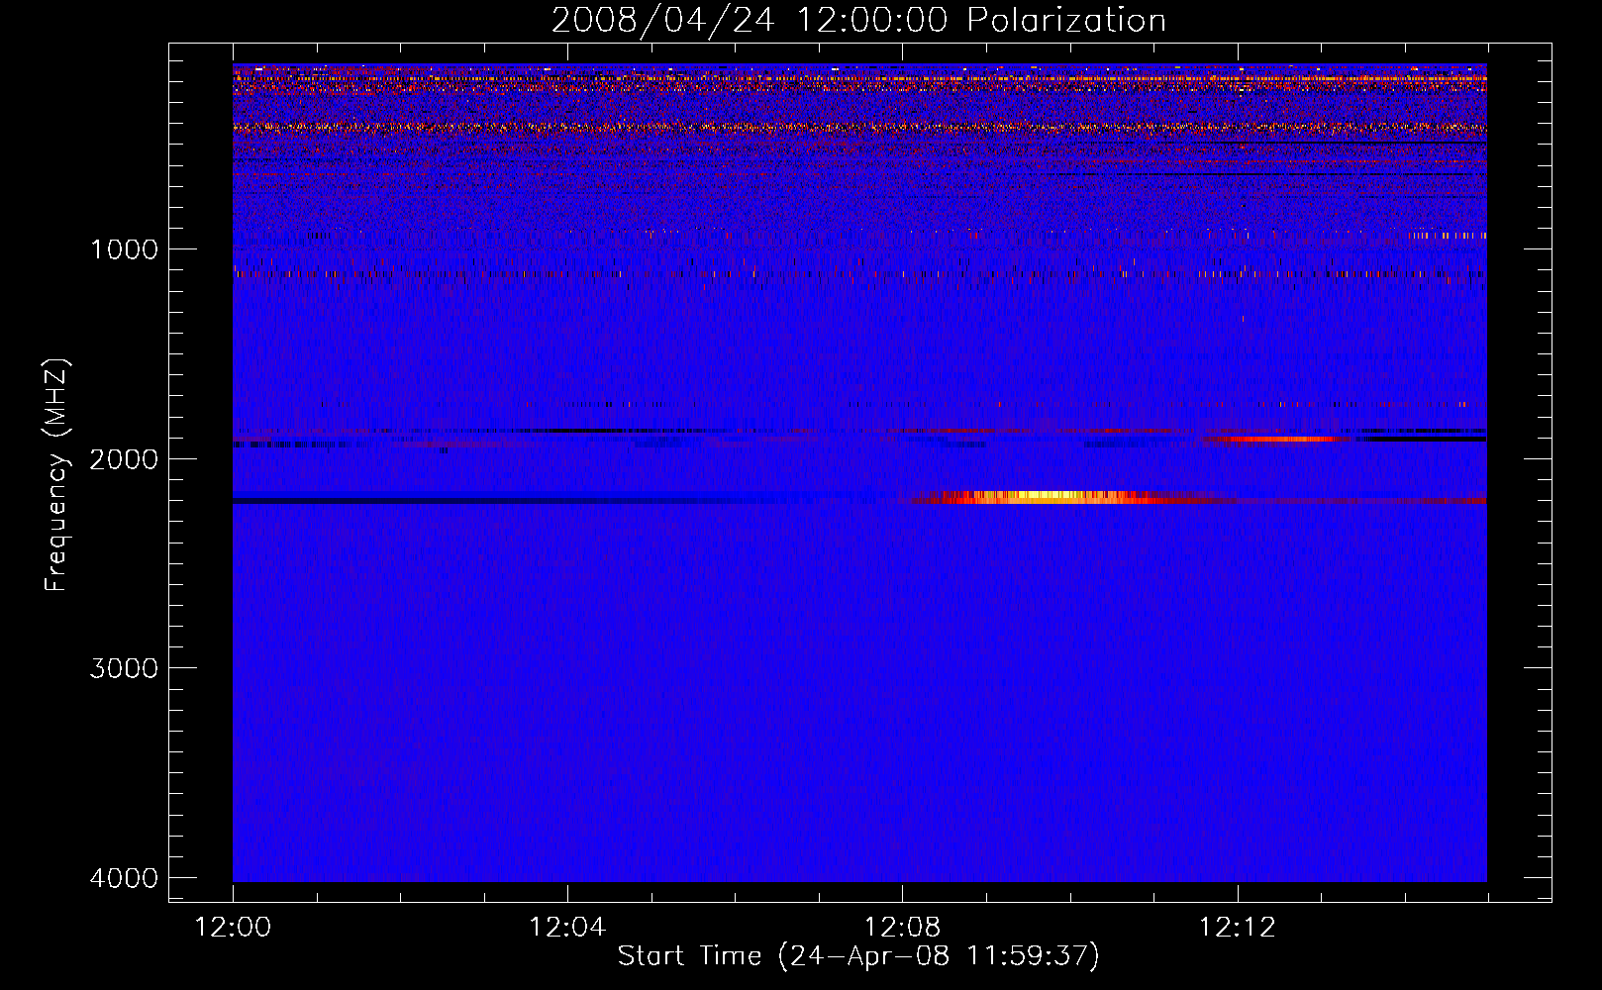Select the 12:04 time axis label
Viewport: 1602px width, 990px height.
[567, 928]
